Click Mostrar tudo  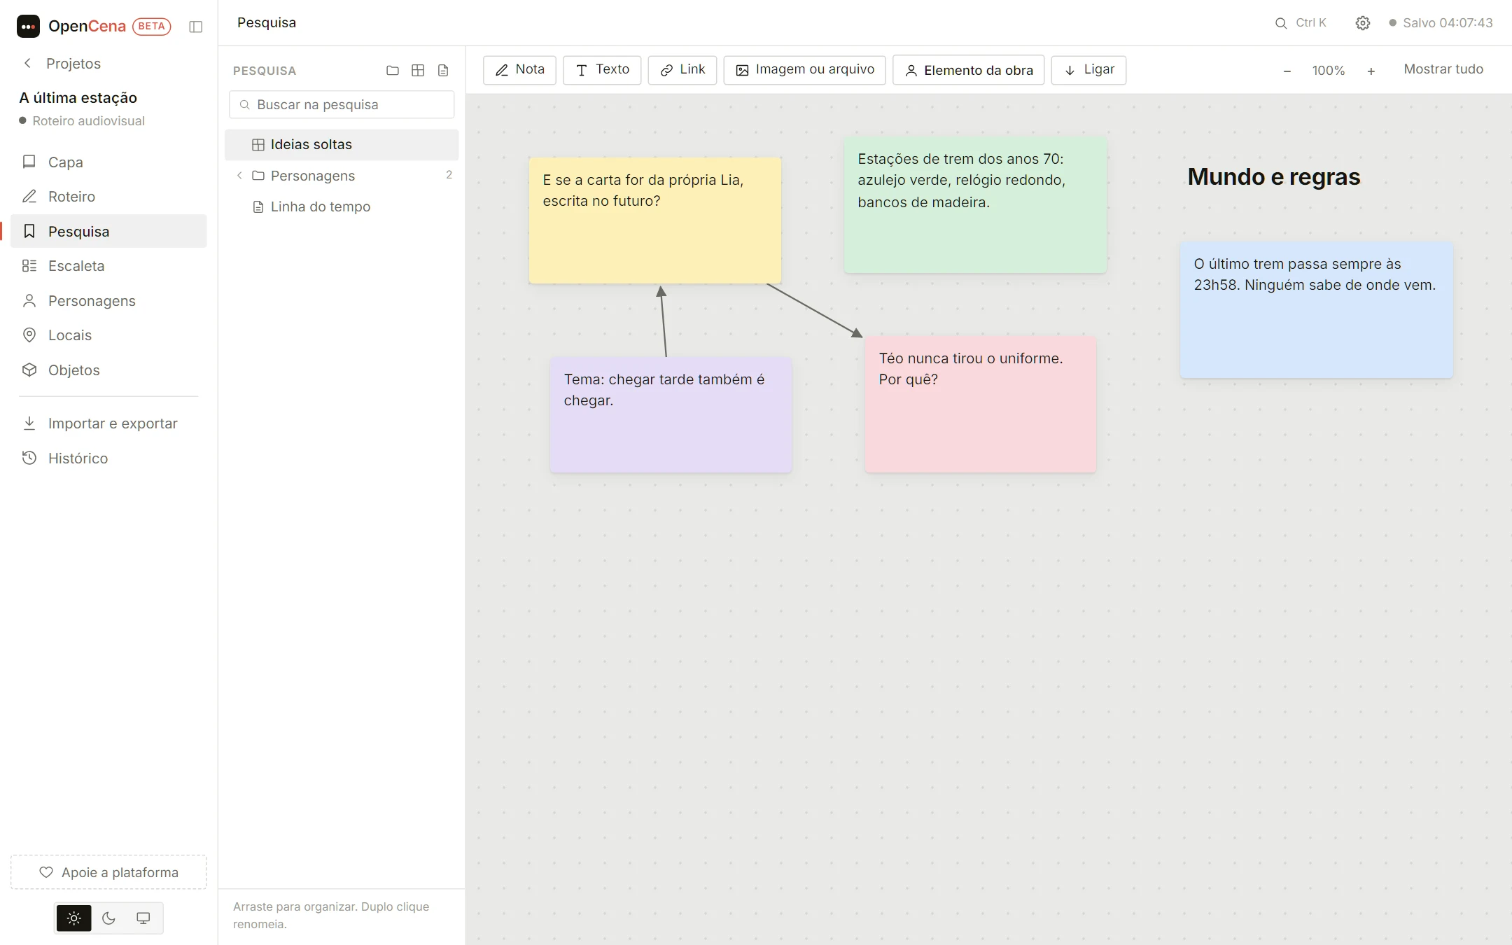[x=1443, y=69]
